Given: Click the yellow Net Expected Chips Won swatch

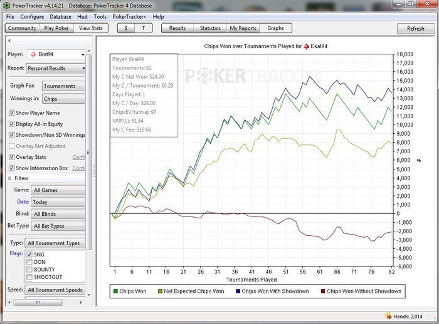Looking at the screenshot, I should click(x=160, y=291).
